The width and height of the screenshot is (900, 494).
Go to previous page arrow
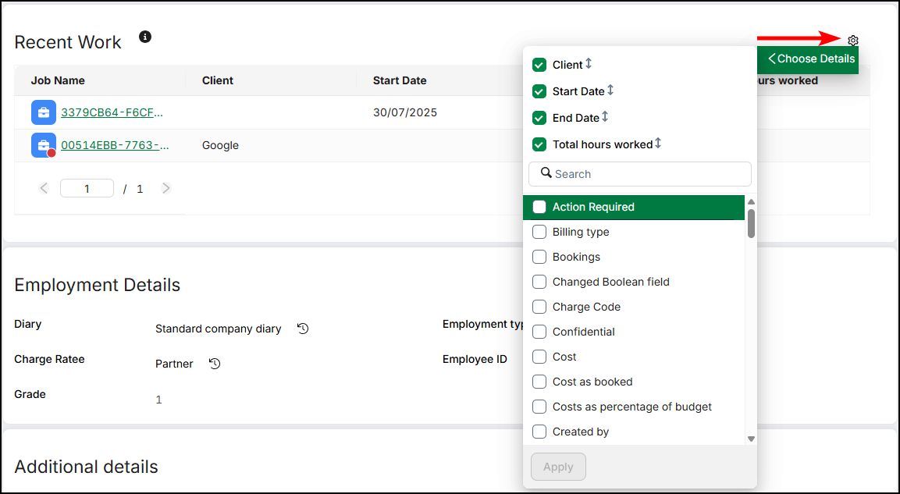pyautogui.click(x=44, y=188)
